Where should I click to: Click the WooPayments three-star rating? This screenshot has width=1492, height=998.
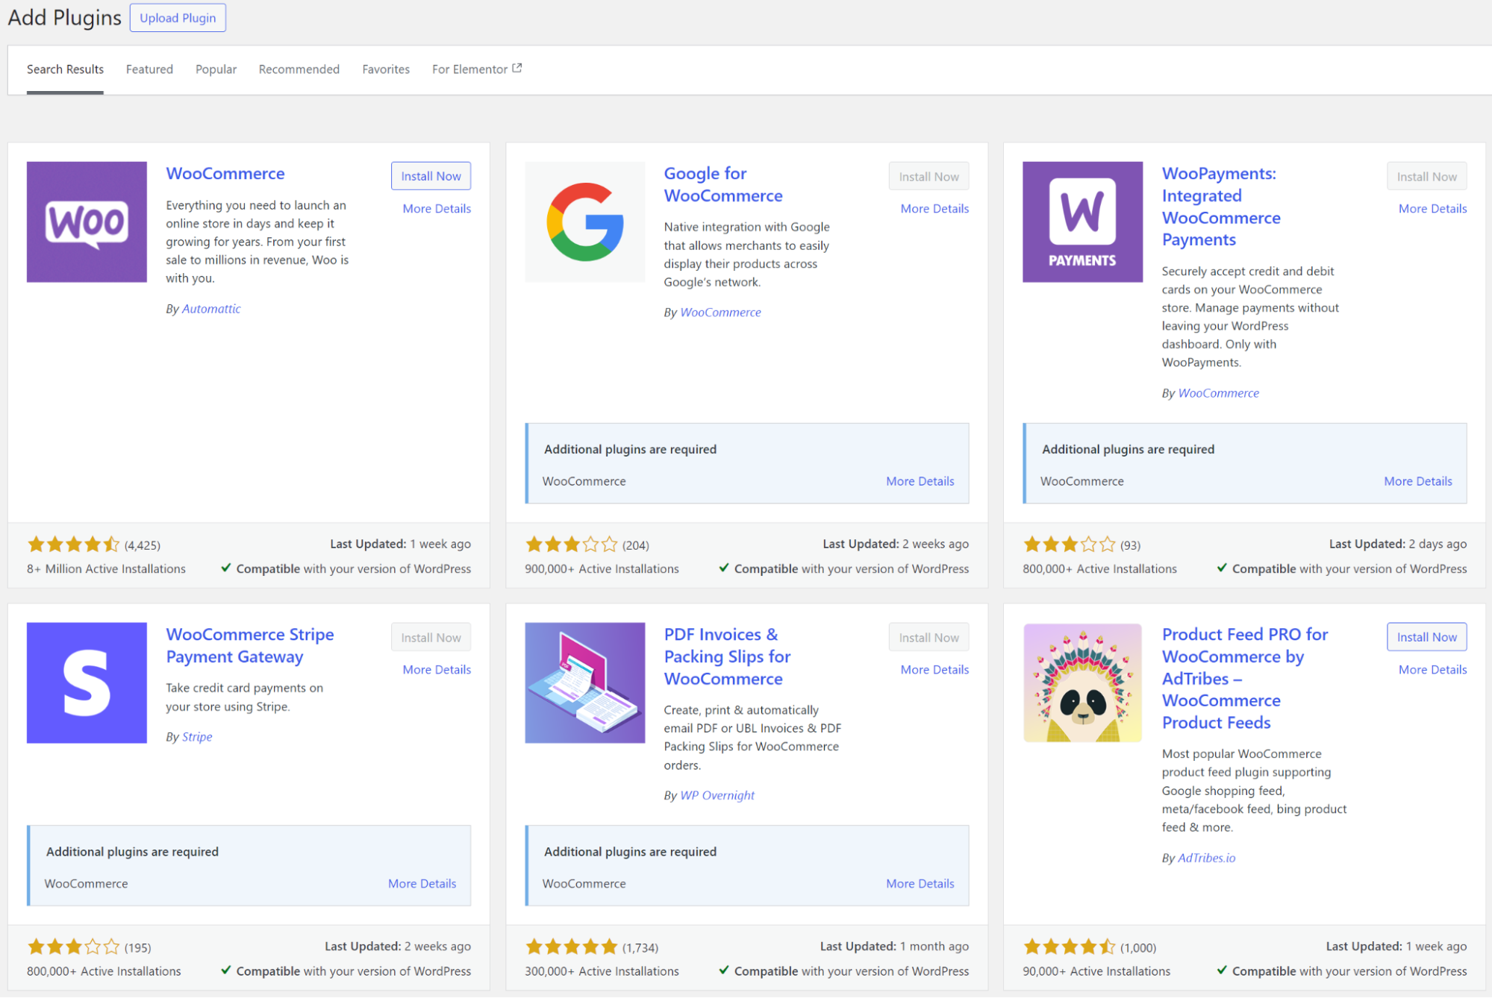[1069, 544]
